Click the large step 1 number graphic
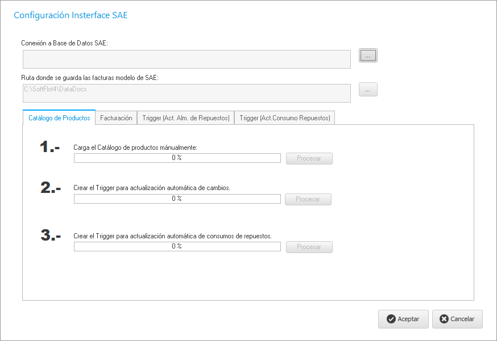The width and height of the screenshot is (497, 341). [x=49, y=147]
